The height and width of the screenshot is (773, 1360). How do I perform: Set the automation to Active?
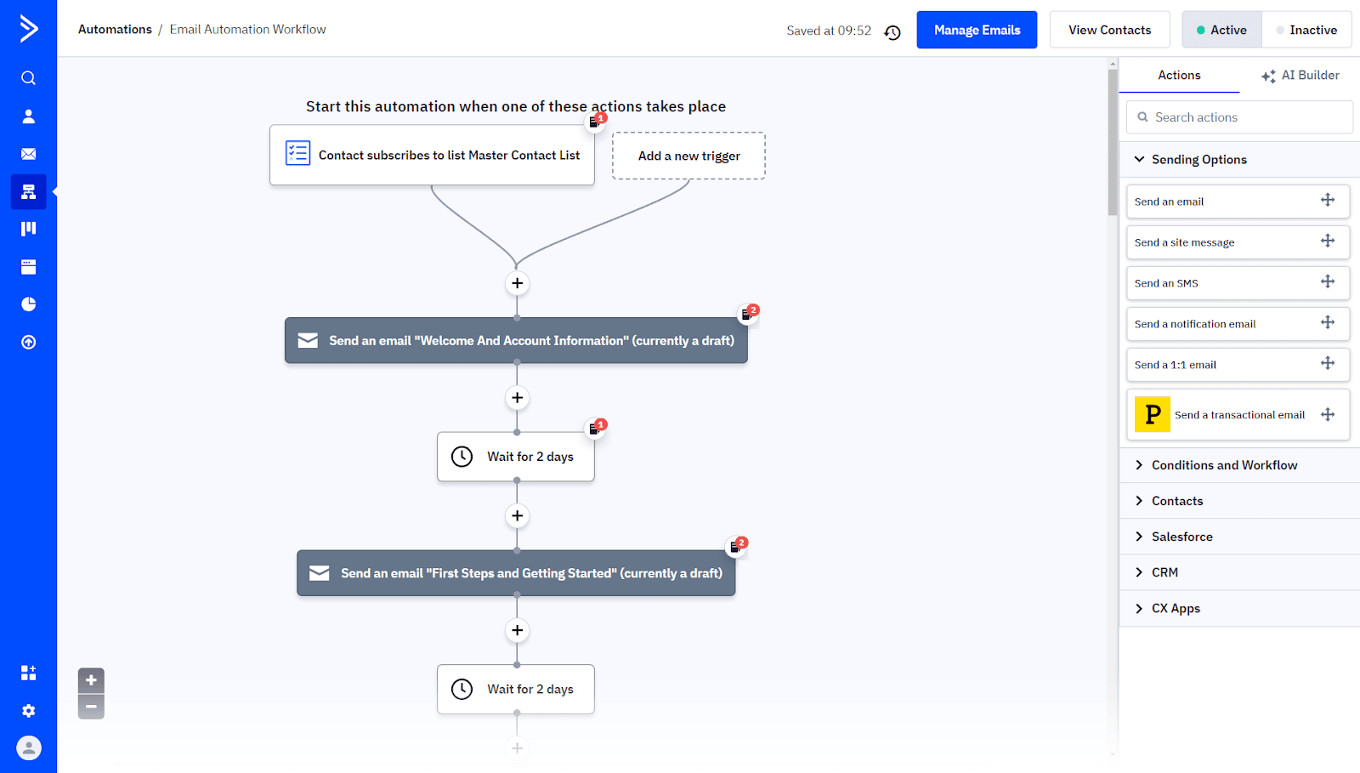tap(1221, 29)
